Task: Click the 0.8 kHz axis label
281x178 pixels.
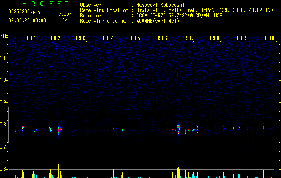Action: (4, 125)
